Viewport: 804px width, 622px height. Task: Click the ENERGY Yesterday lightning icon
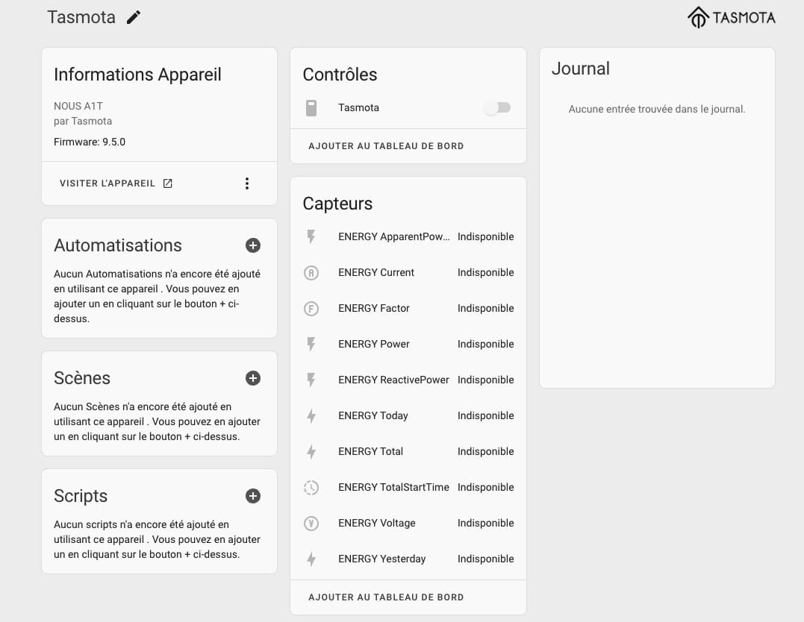click(311, 559)
